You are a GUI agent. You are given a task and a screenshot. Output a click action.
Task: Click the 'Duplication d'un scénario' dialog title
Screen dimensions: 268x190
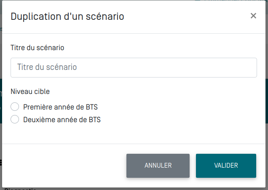[67, 16]
